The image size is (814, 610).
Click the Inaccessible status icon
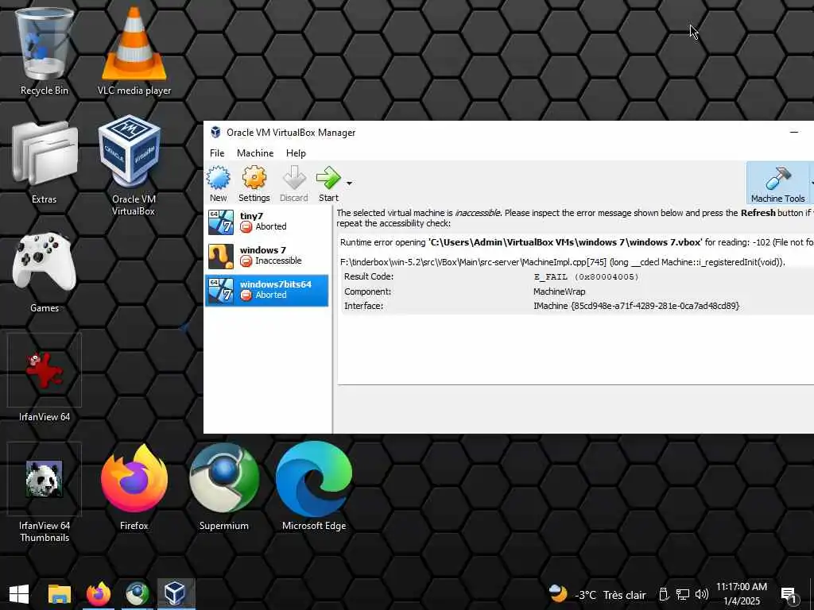coord(246,261)
